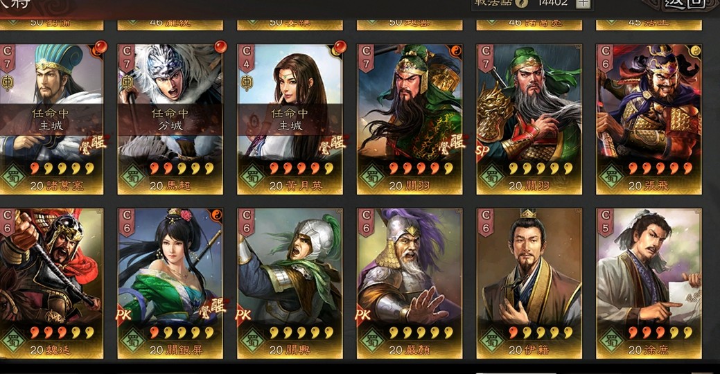Select the 諸葛亮 general card
720x374 pixels.
(51, 119)
